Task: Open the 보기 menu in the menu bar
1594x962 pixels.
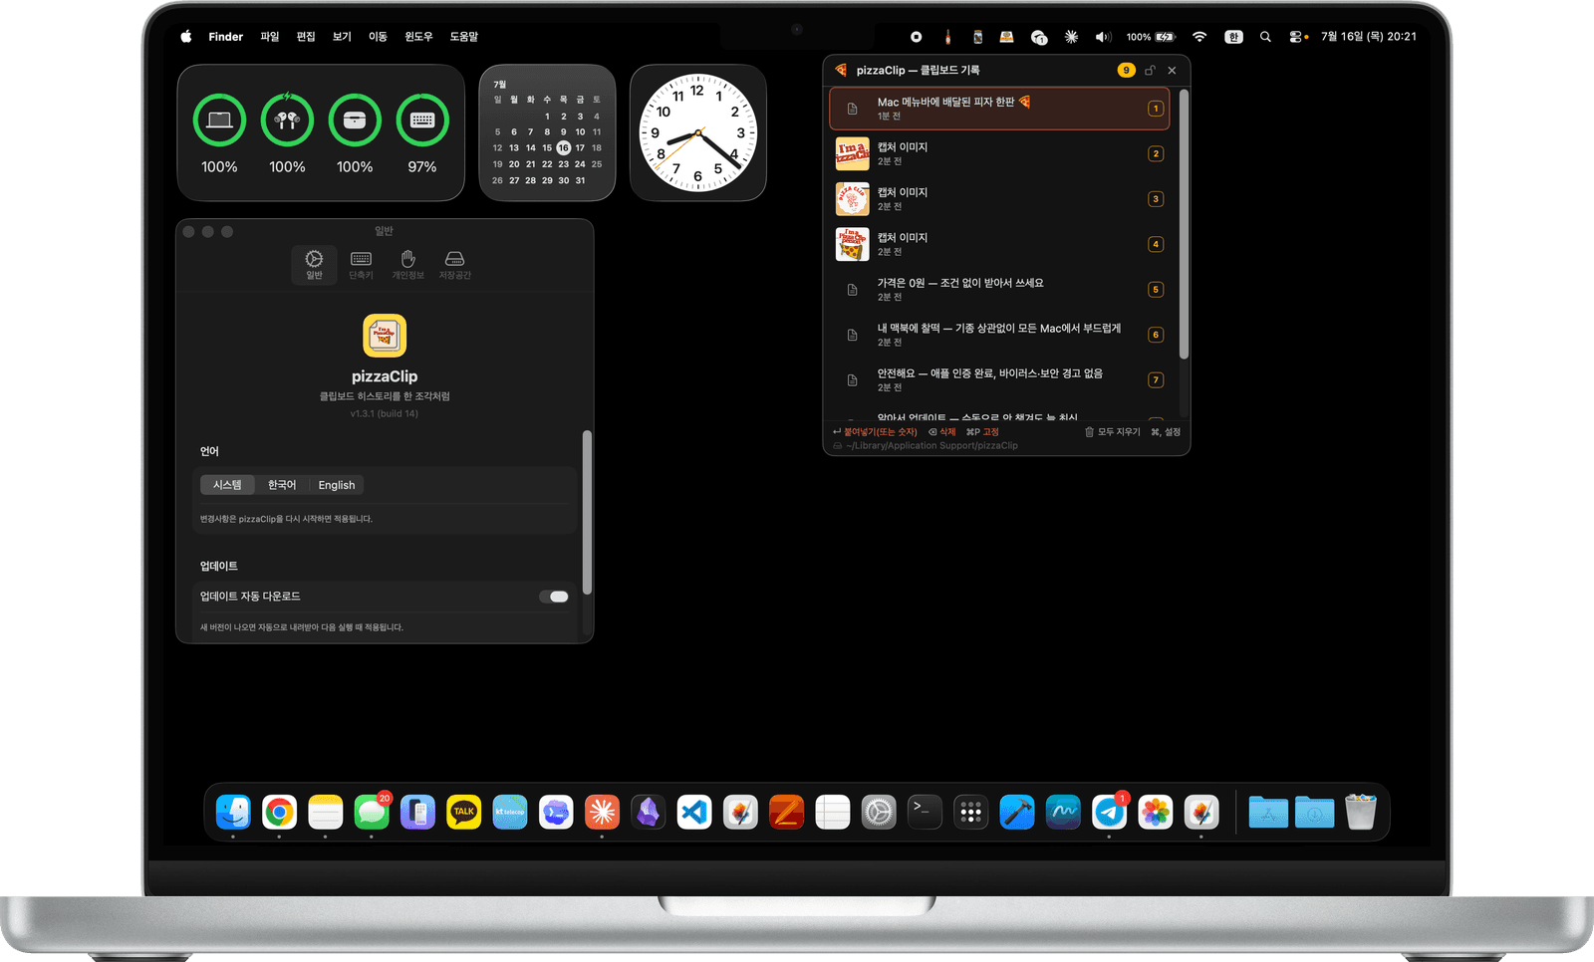Action: (342, 37)
